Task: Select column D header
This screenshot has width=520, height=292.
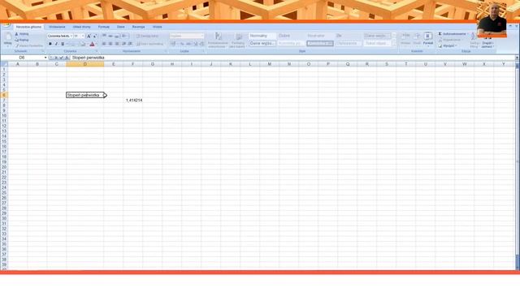Action: point(84,64)
